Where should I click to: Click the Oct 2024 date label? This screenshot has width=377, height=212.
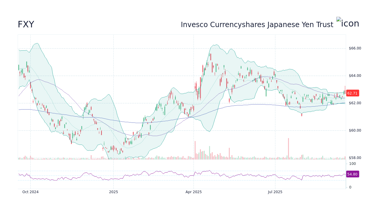click(x=30, y=192)
